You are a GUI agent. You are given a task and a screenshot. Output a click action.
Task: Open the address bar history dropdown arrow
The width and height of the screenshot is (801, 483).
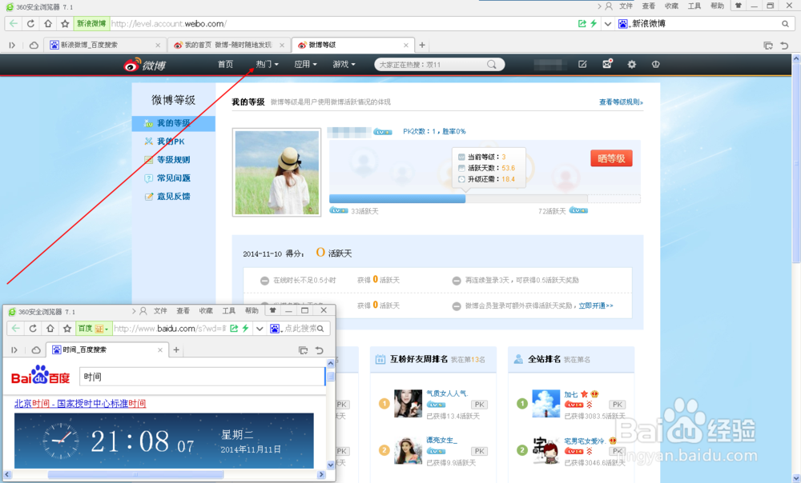point(608,23)
